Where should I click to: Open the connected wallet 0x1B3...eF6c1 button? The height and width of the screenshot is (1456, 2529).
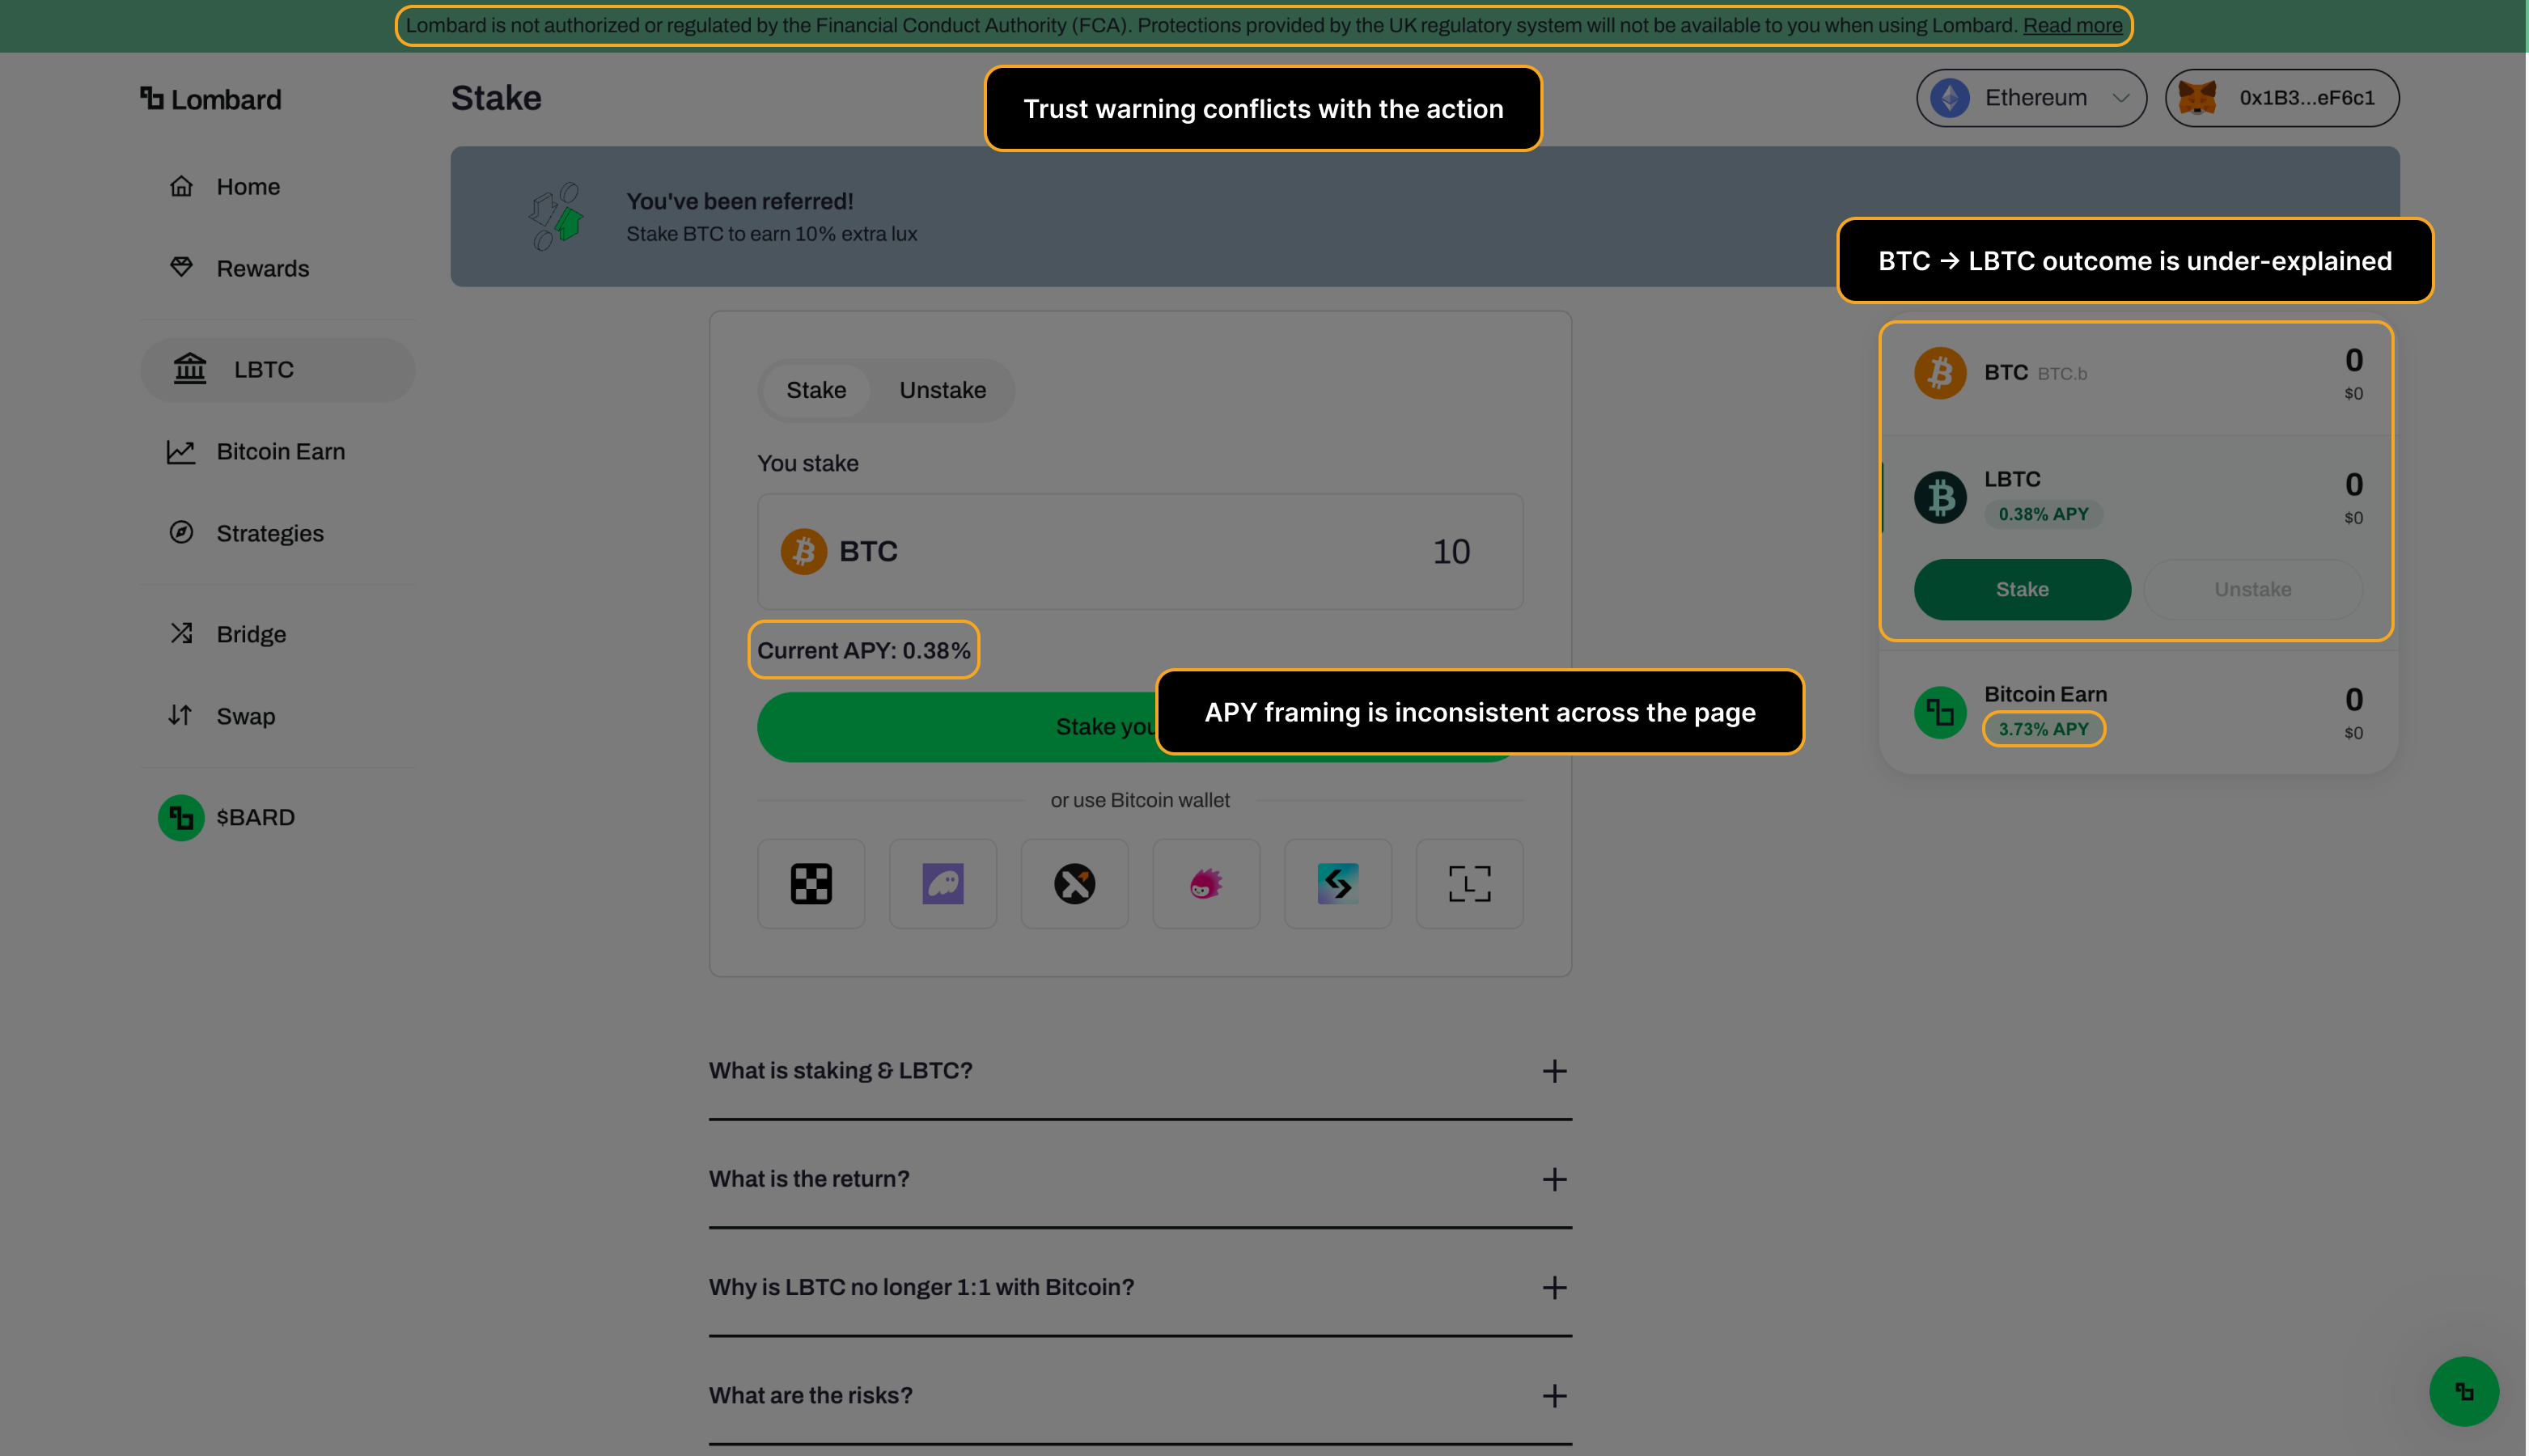click(2282, 98)
